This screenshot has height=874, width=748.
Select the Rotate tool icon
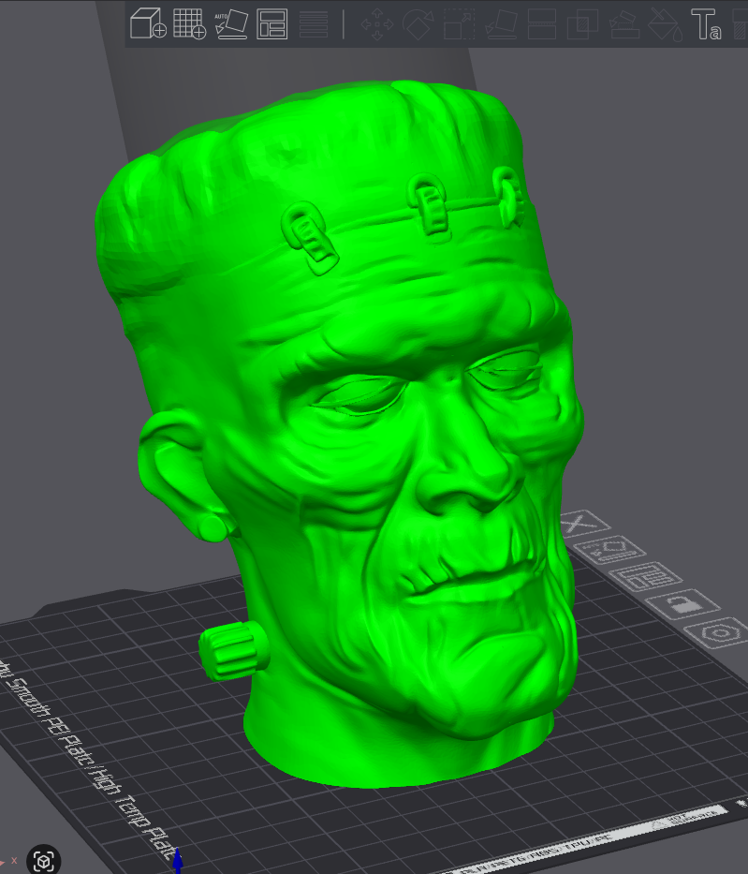coord(418,24)
